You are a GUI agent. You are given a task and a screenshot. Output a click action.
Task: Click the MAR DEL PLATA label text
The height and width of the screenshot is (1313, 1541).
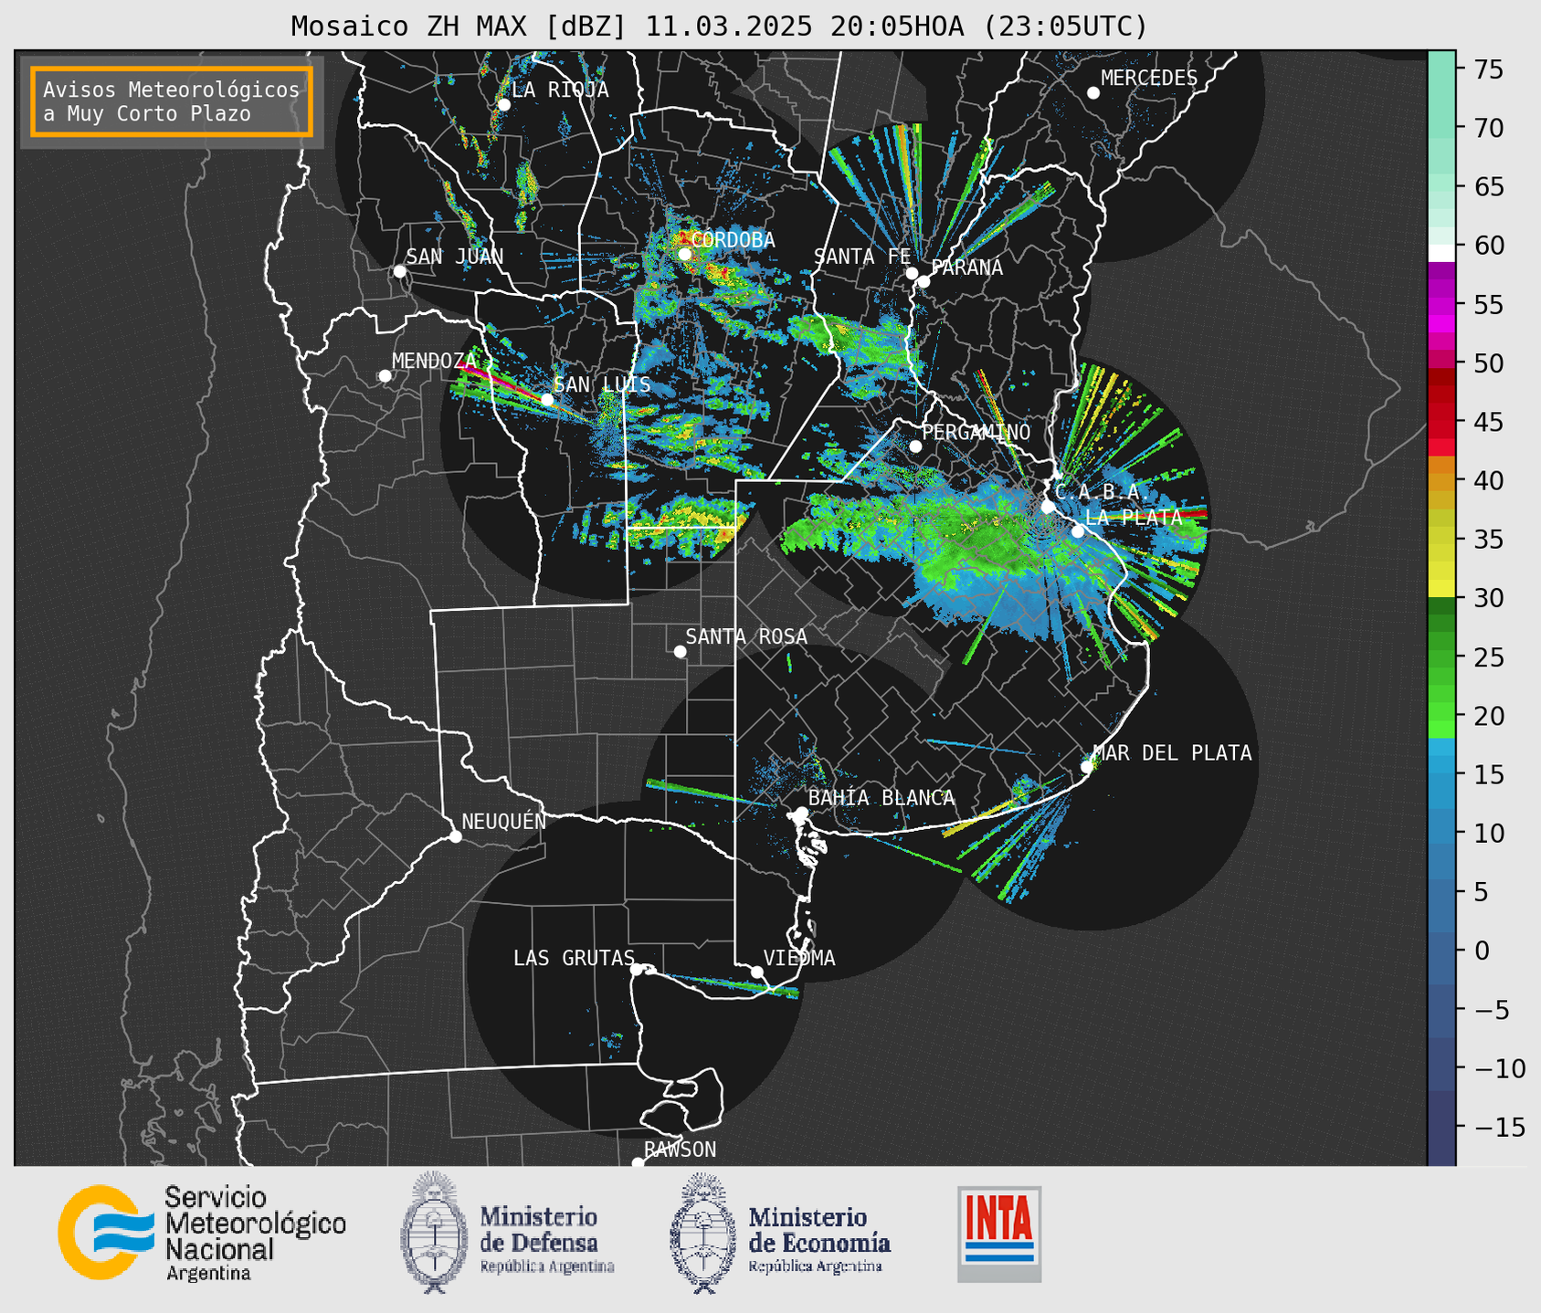(1172, 752)
